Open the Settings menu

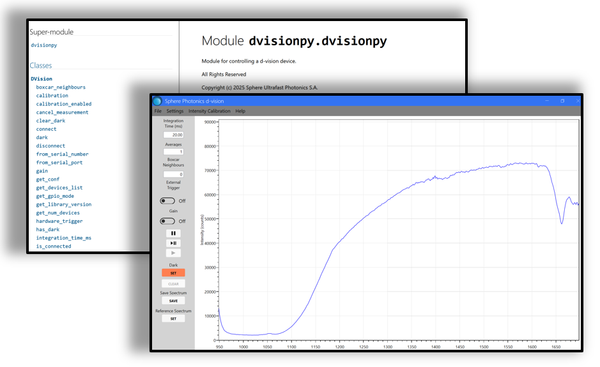(174, 111)
